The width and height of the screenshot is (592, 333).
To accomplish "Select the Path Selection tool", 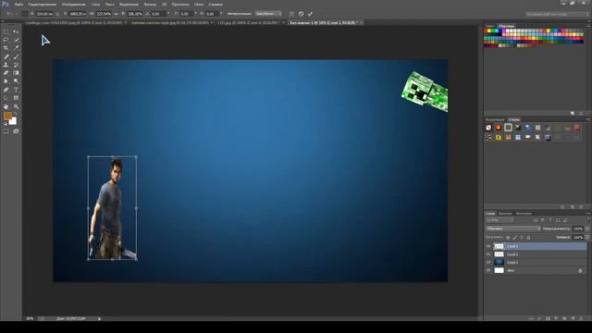I will tap(6, 98).
